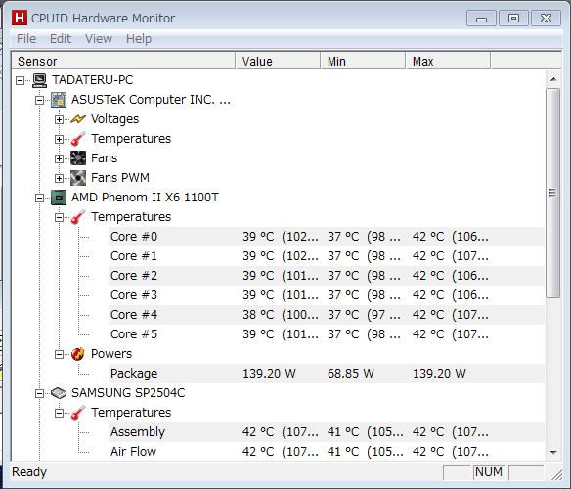Click the Fans PWM icon

(78, 178)
